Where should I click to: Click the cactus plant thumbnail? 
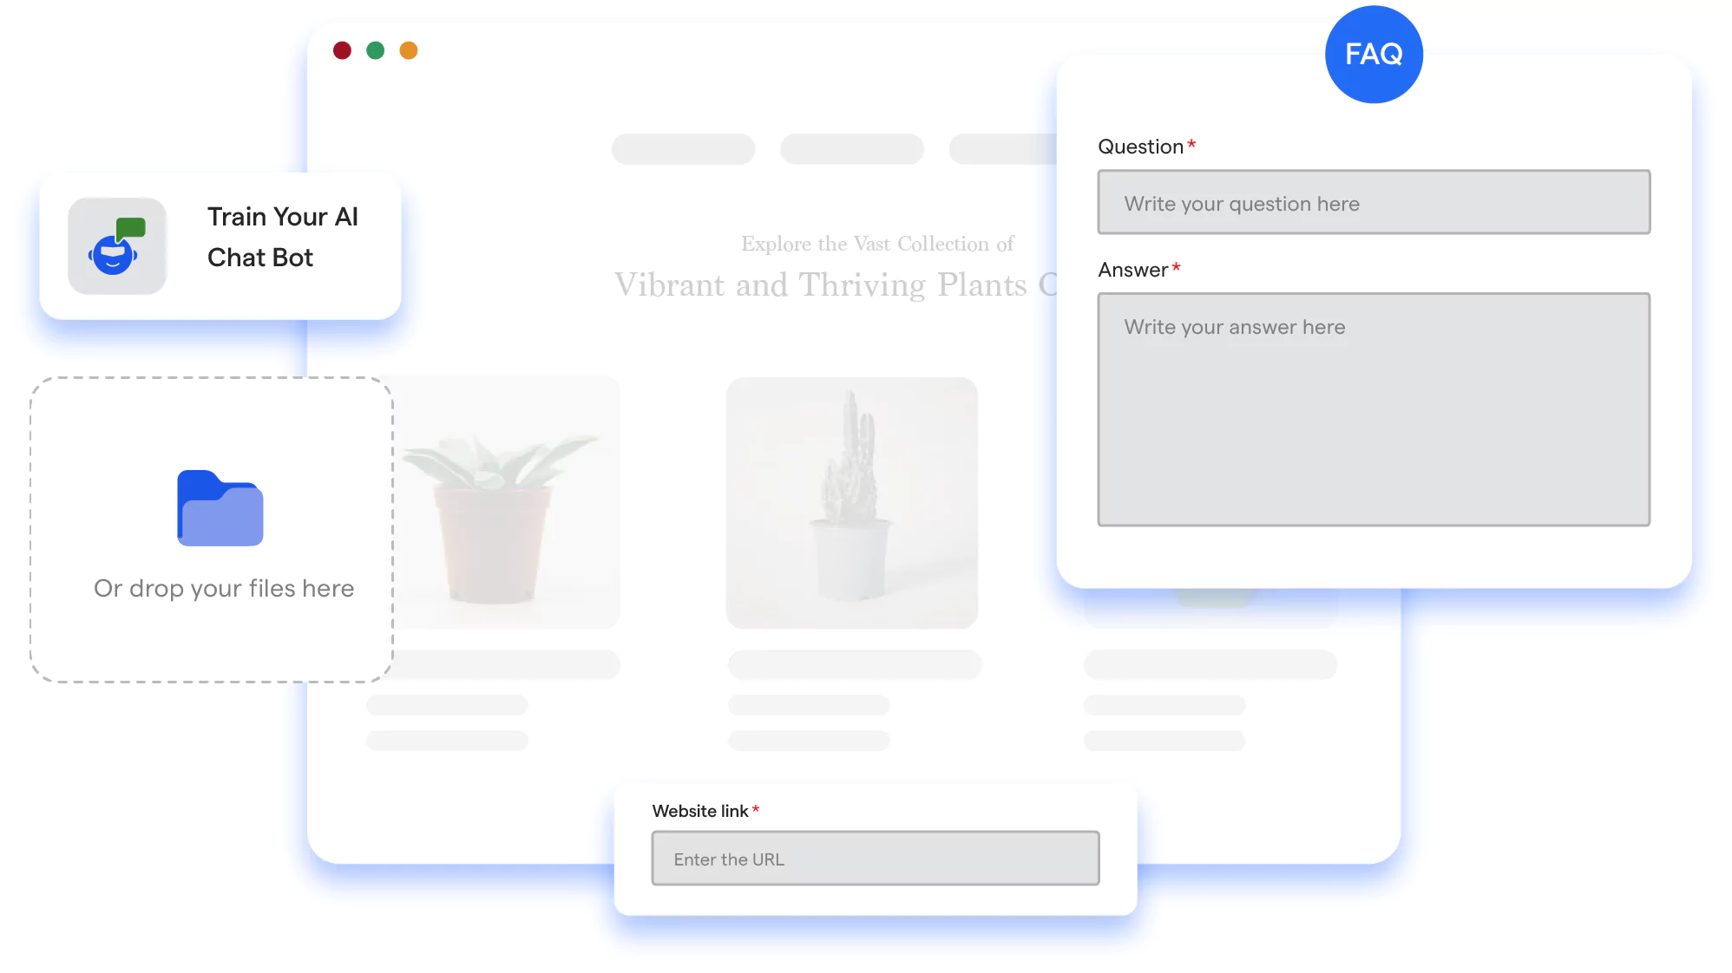coord(852,502)
